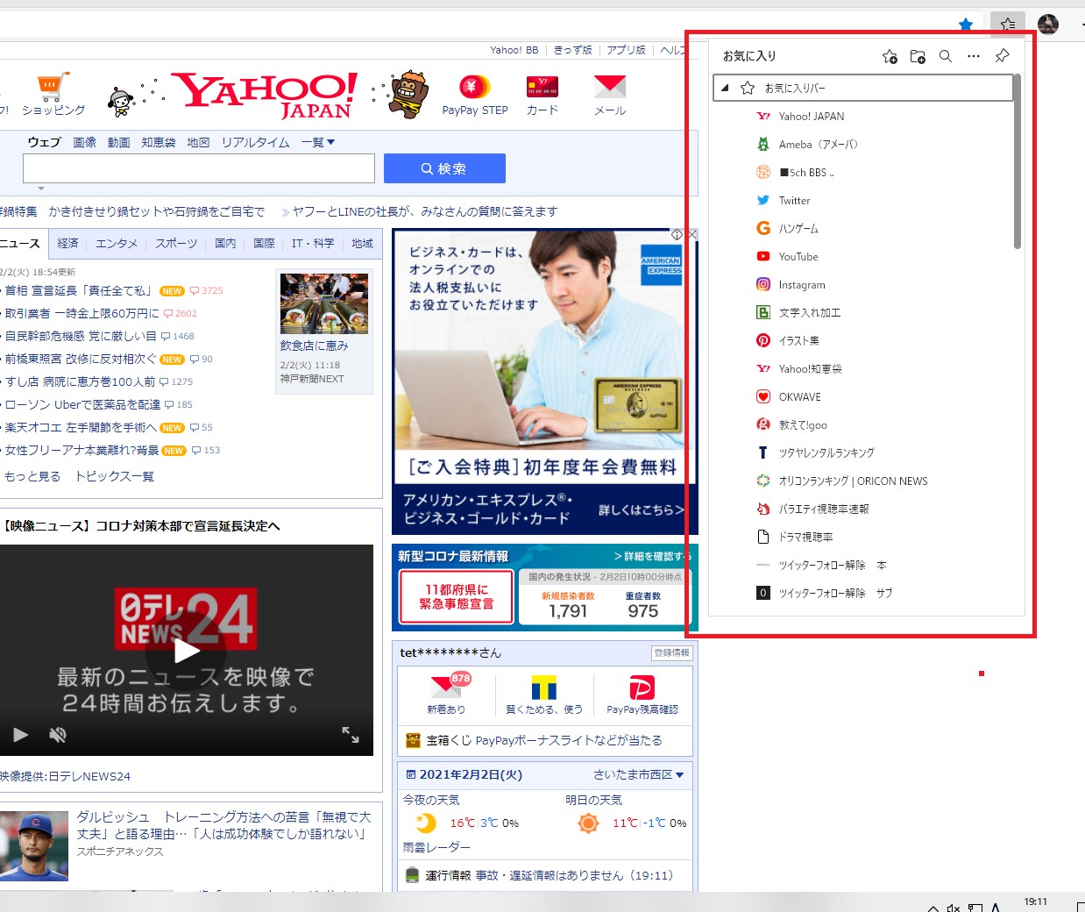Click the add folder icon in favorites panel
This screenshot has width=1085, height=912.
point(918,56)
